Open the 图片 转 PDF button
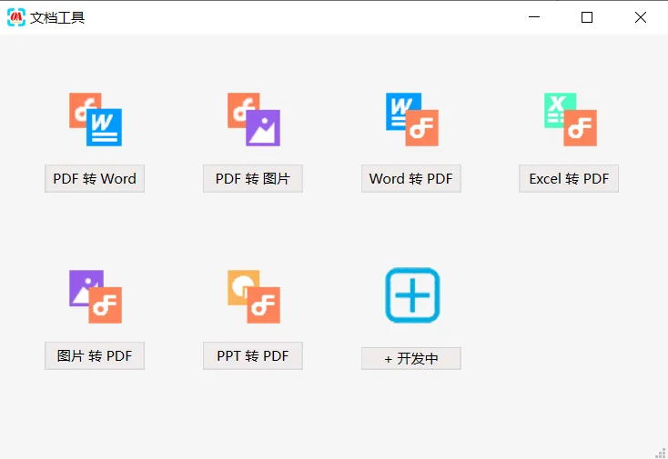Viewport: 668px width, 459px height. click(95, 355)
